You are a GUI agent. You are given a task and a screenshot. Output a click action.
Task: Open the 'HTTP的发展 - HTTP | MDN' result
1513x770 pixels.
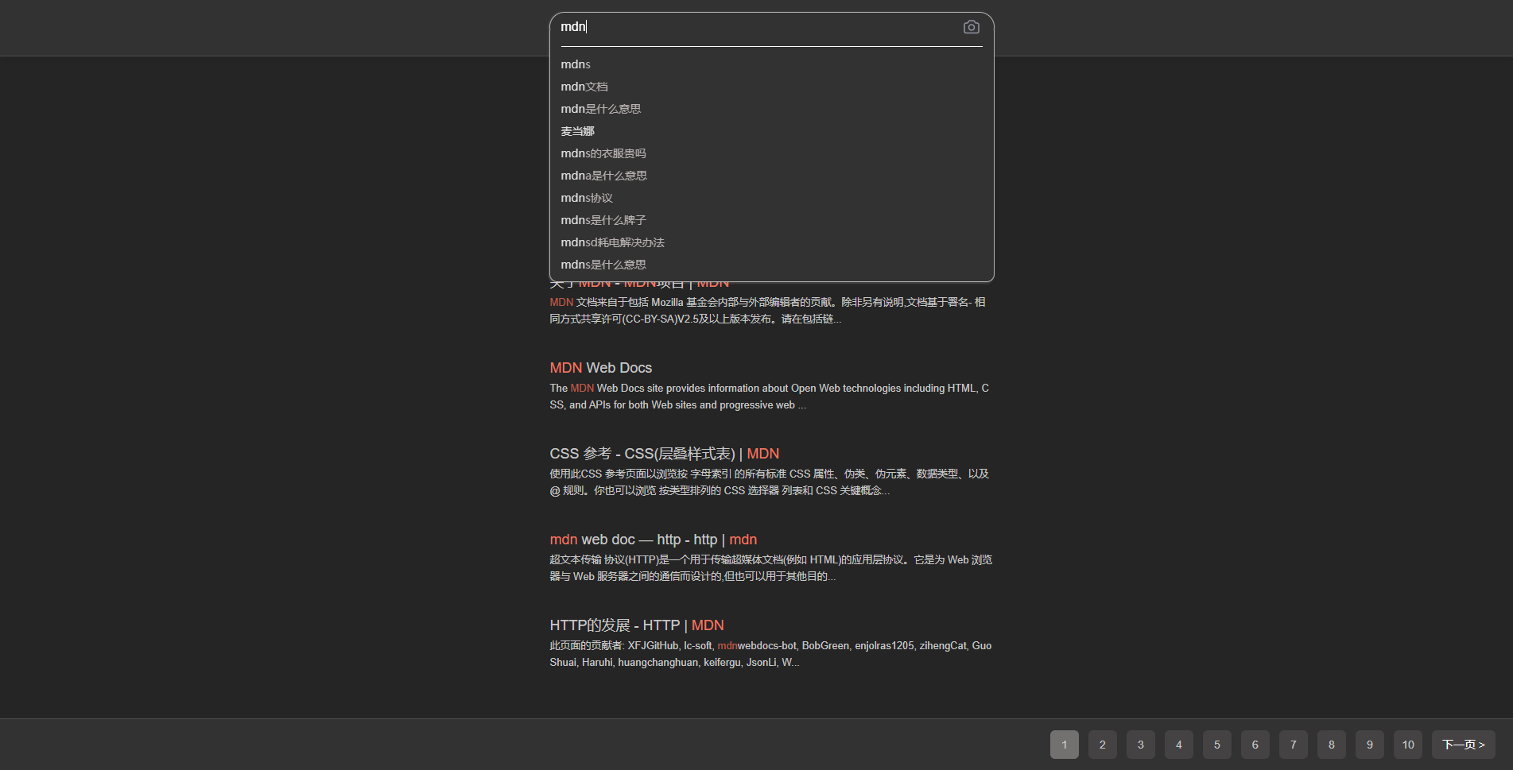point(636,625)
